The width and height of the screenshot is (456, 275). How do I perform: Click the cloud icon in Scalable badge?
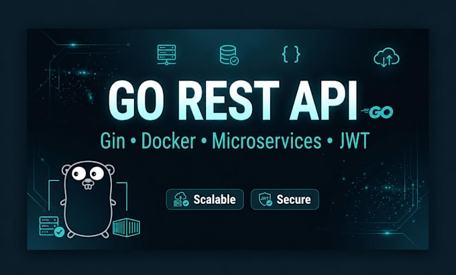point(181,199)
